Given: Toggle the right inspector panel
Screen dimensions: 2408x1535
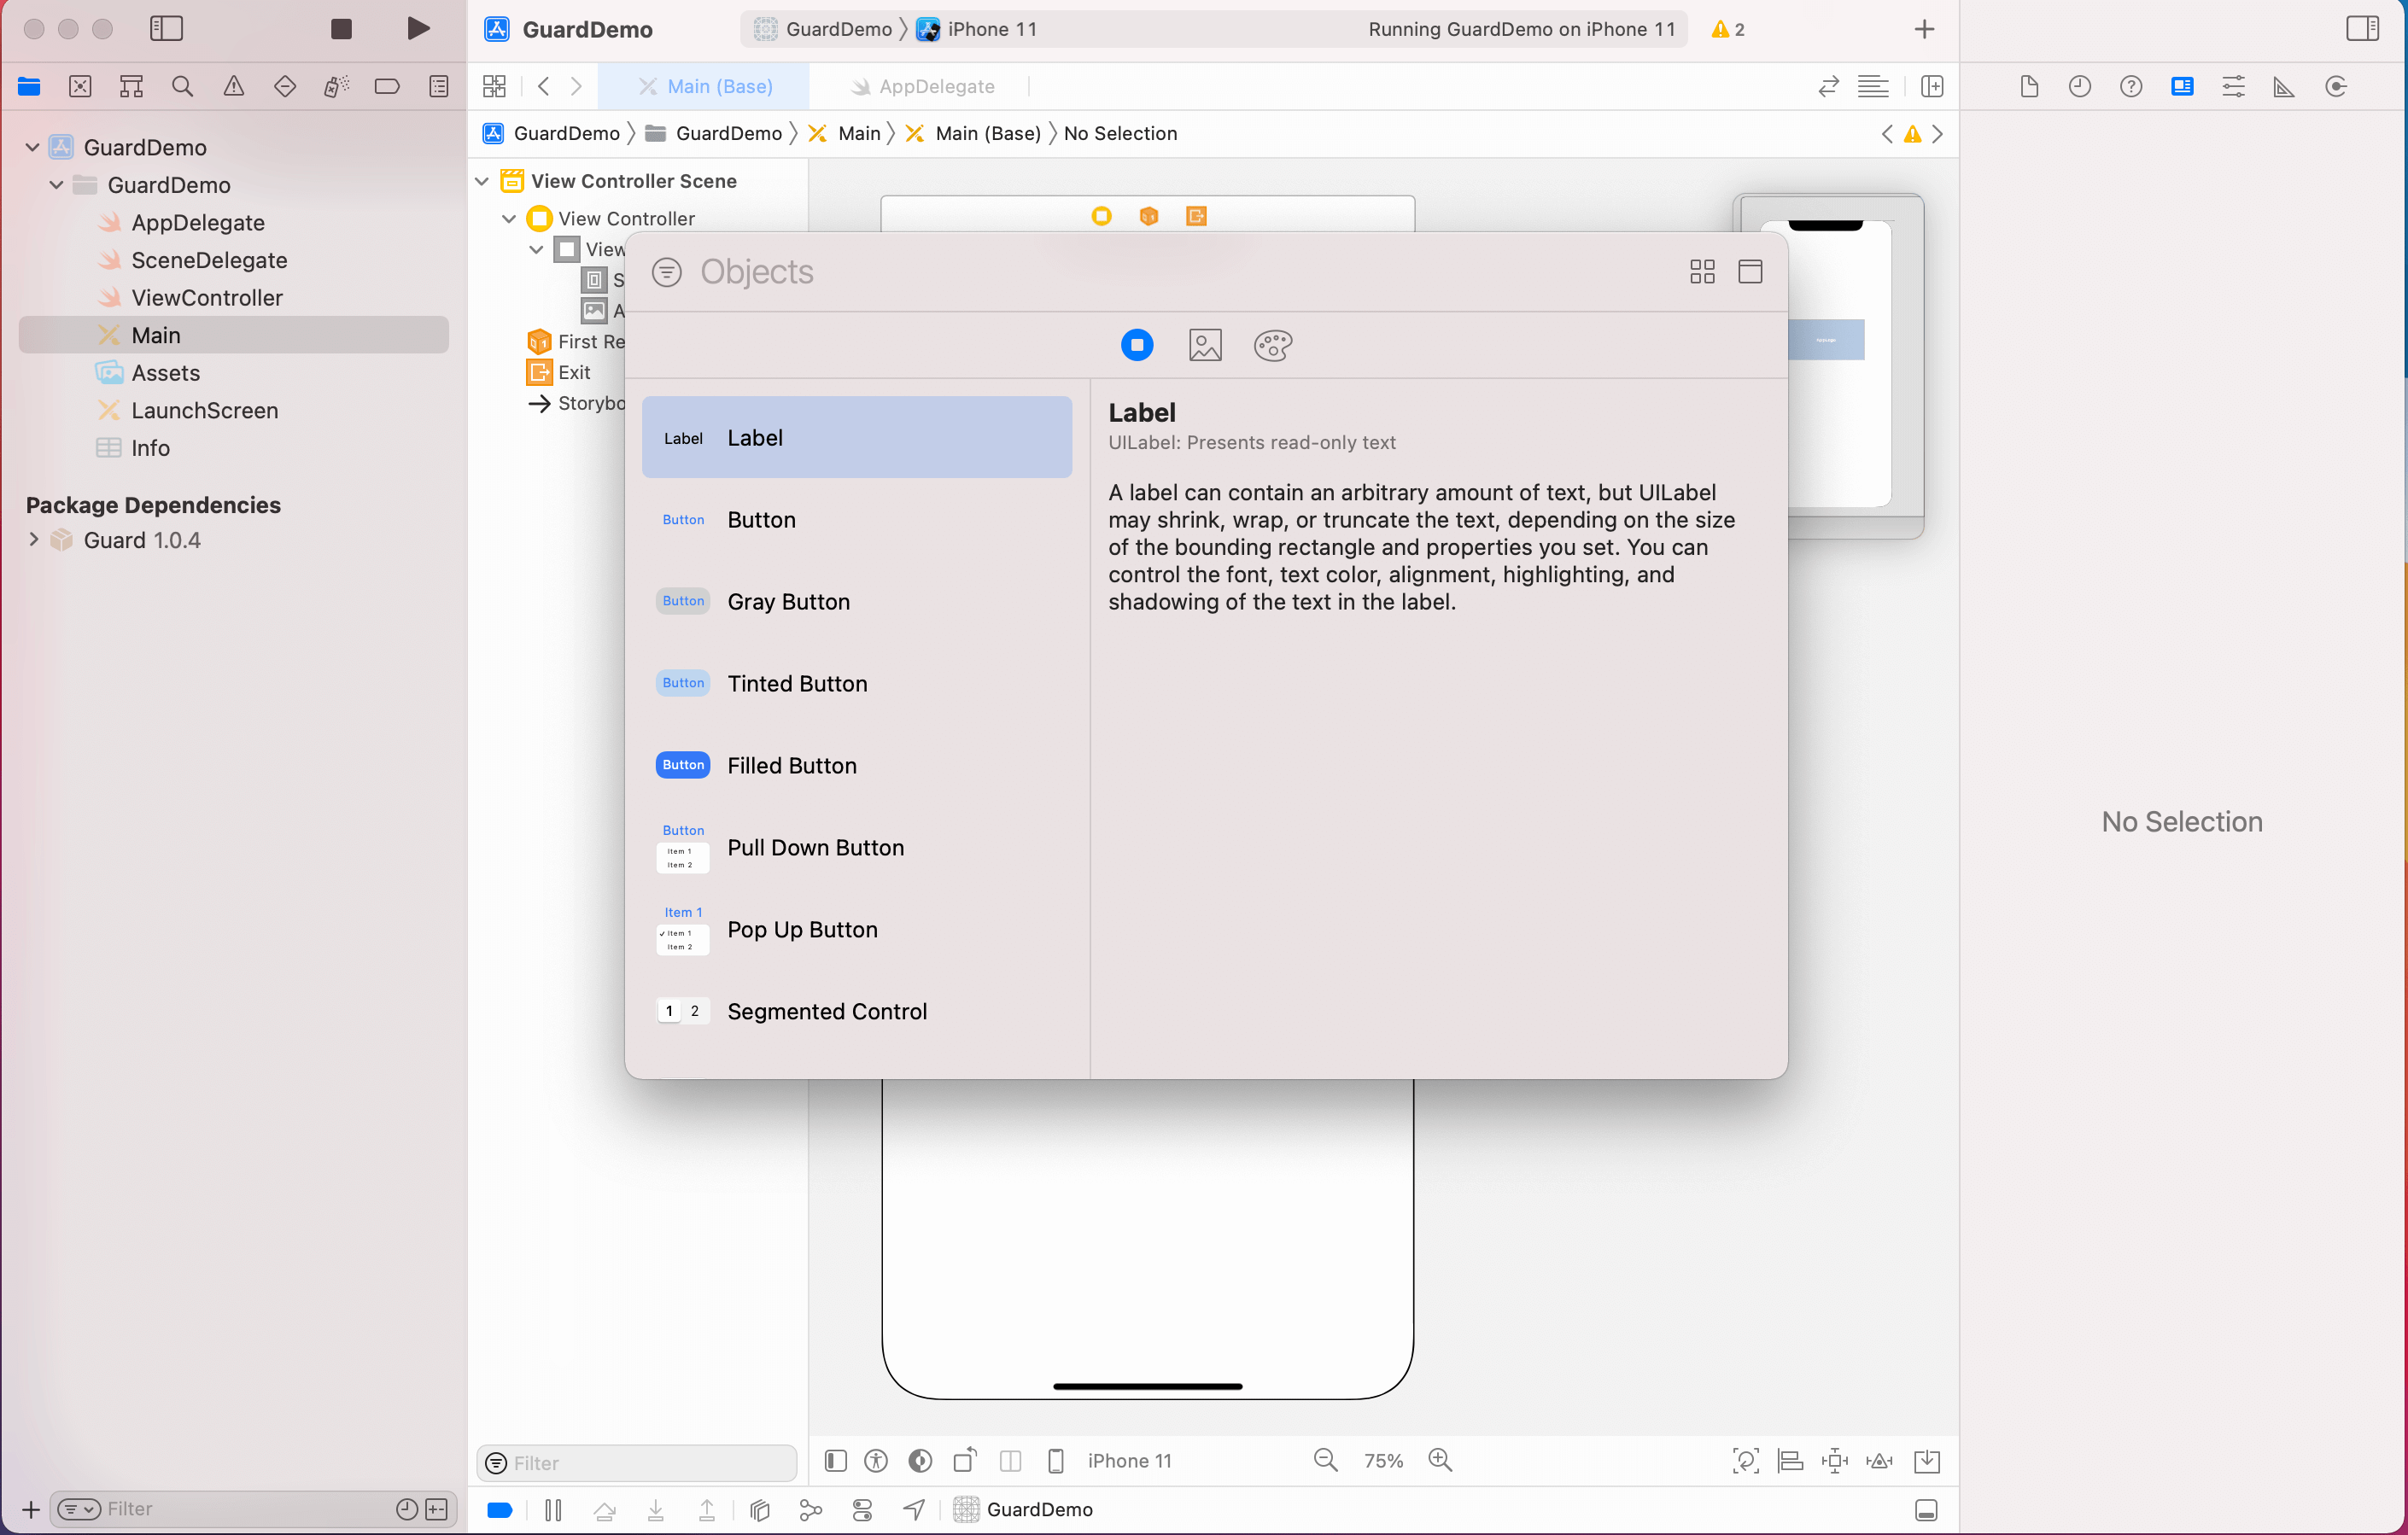Looking at the screenshot, I should pos(2362,29).
